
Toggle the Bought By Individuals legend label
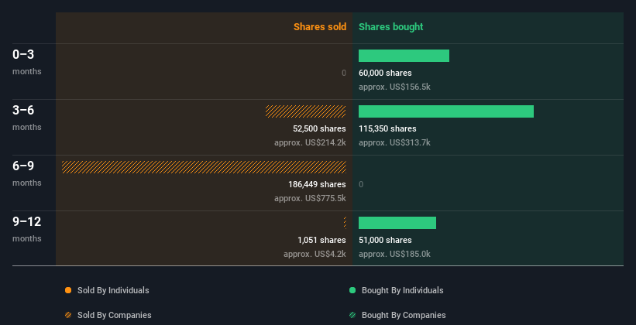402,290
